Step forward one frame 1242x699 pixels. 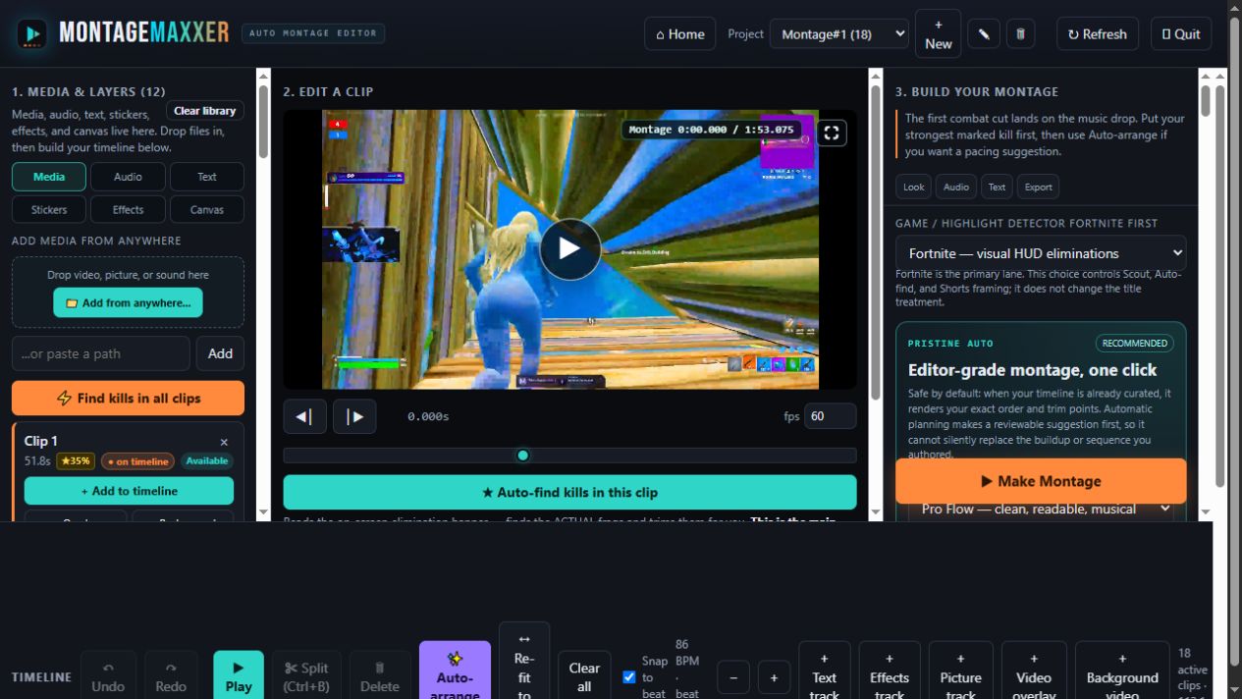354,417
